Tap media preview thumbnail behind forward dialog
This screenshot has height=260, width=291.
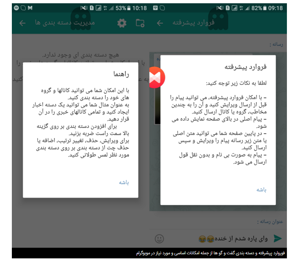(x=157, y=106)
